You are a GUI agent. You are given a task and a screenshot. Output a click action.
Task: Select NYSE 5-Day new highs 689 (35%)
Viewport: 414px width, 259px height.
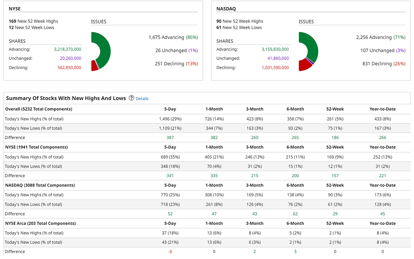click(170, 157)
